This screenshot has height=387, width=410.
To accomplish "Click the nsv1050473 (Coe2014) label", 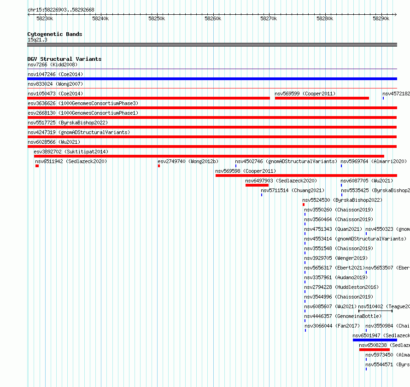I will [55, 94].
